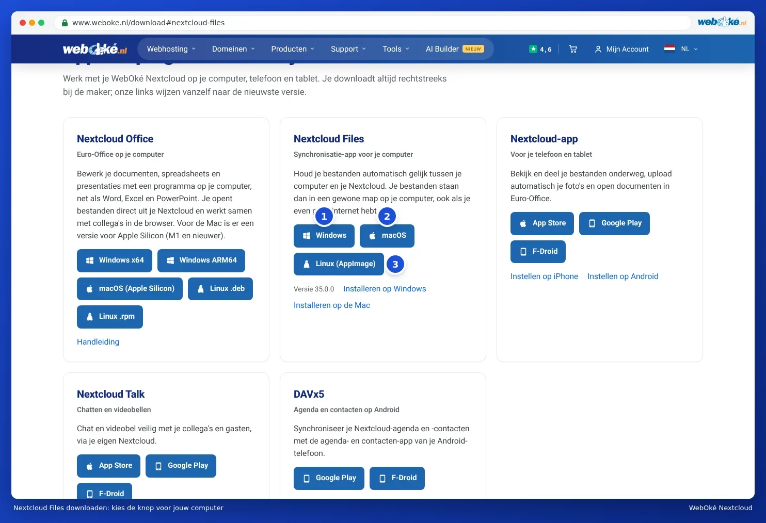Get Nextcloud Talk from App Store
The image size is (766, 523).
tap(108, 466)
